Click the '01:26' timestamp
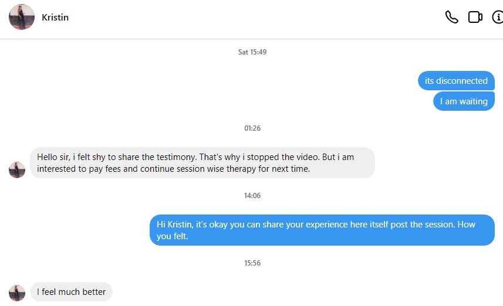The image size is (503, 306). point(252,128)
